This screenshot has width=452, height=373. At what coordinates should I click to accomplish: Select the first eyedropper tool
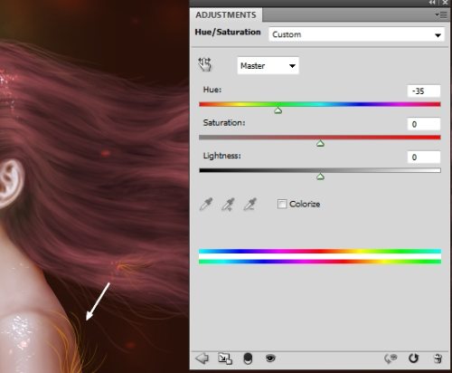pos(206,205)
